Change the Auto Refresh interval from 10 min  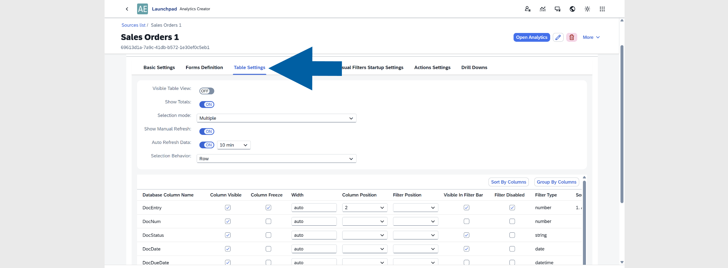233,145
